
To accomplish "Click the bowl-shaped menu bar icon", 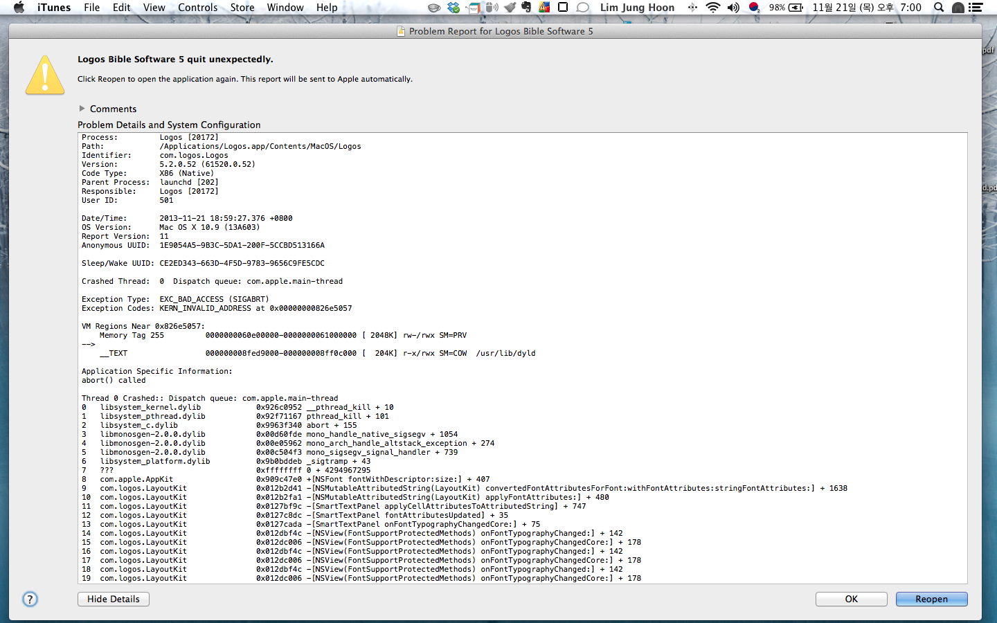I will tap(434, 8).
